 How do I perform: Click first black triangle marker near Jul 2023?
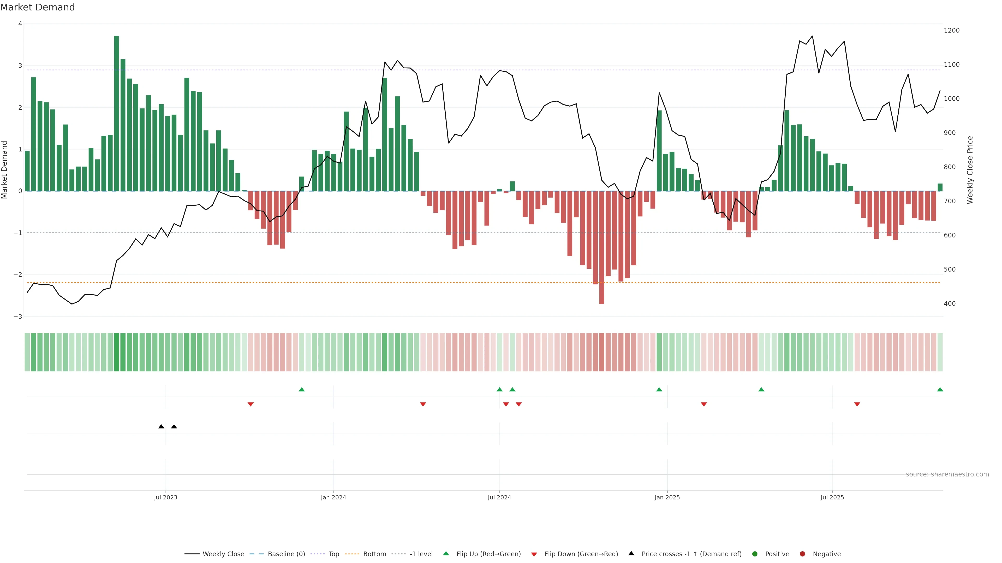pos(162,427)
